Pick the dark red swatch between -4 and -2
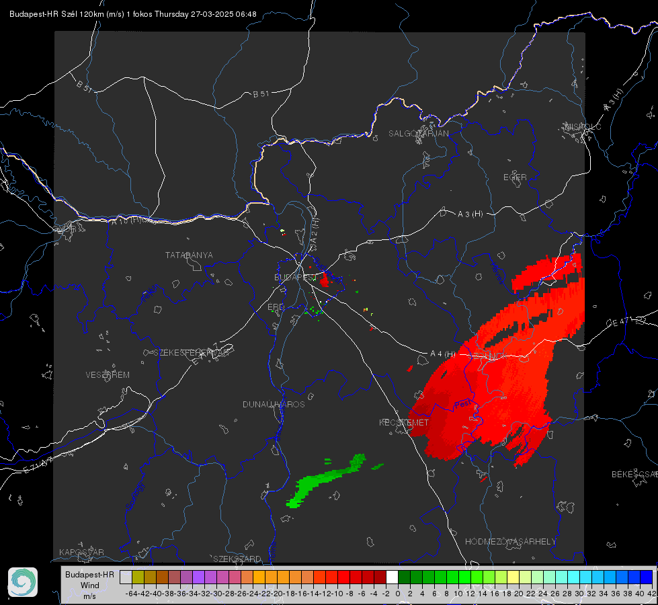The image size is (658, 605). [380, 577]
